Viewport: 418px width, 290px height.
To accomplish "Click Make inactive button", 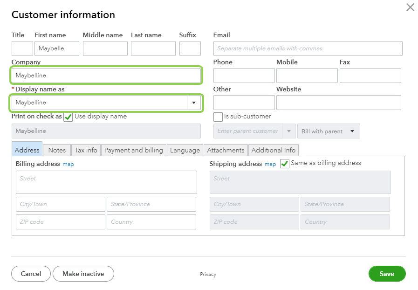I will [x=83, y=274].
